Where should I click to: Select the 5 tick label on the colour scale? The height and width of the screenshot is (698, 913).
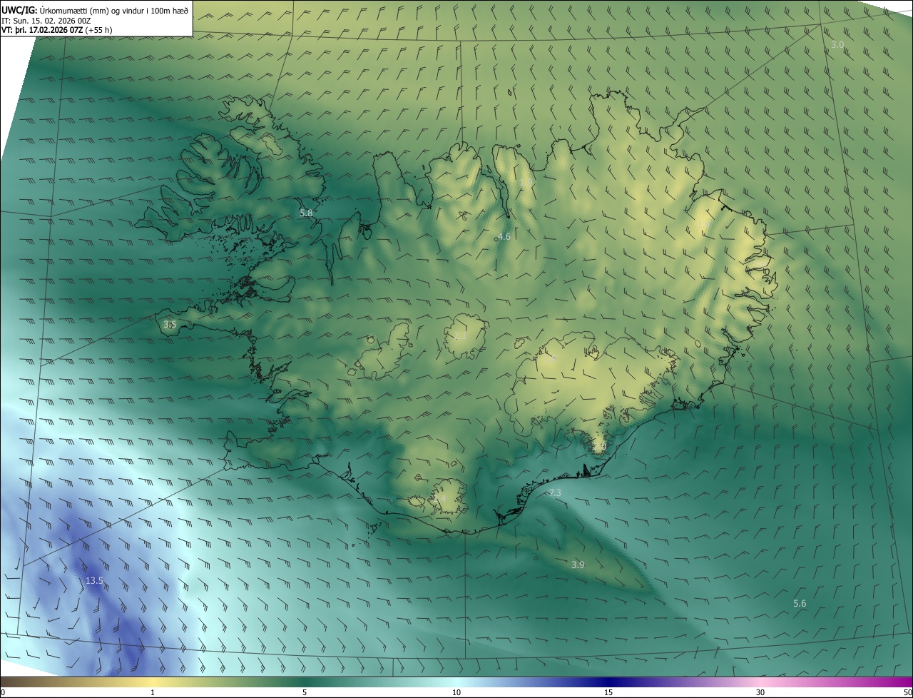[x=305, y=692]
